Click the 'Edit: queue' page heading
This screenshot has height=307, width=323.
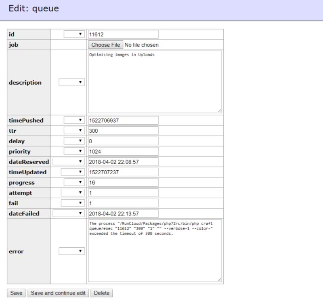tap(34, 8)
